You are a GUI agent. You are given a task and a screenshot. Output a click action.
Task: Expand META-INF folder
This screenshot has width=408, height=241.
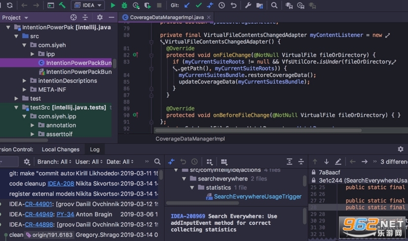24,90
